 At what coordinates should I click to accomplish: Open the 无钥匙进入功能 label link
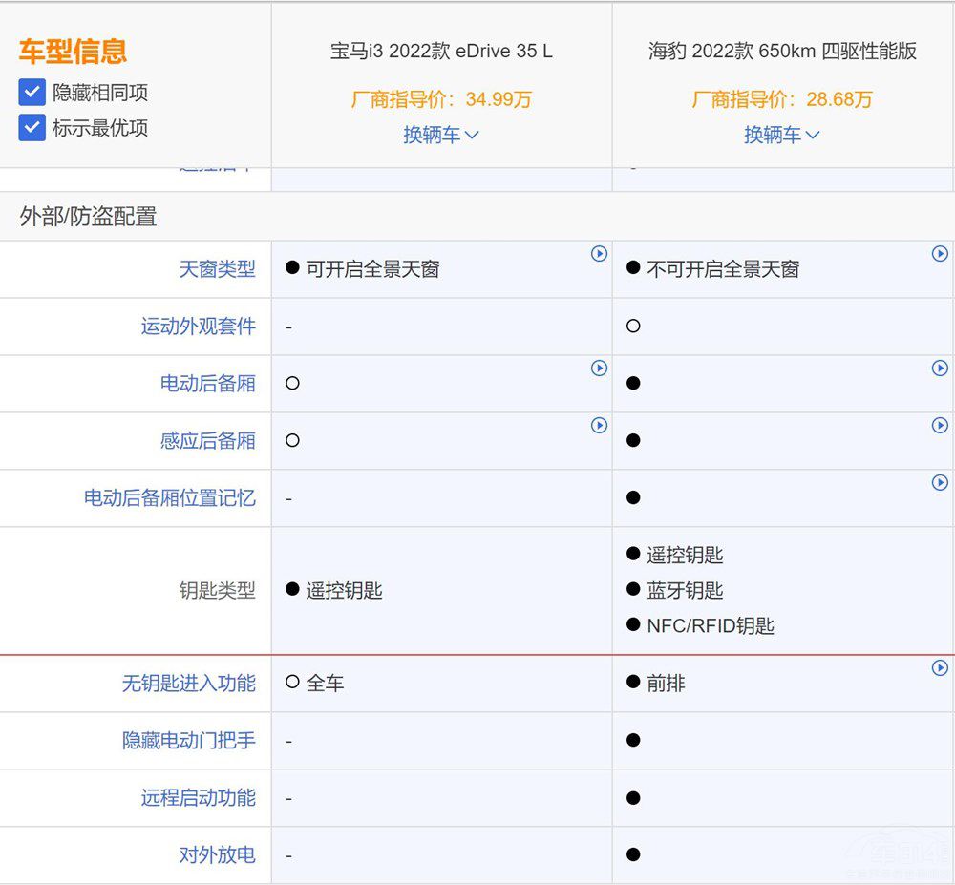point(188,684)
